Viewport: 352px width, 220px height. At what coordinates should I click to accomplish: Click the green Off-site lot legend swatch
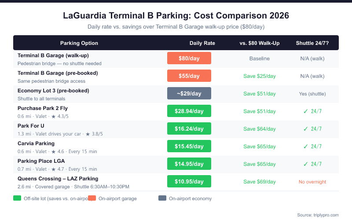pyautogui.click(x=17, y=198)
